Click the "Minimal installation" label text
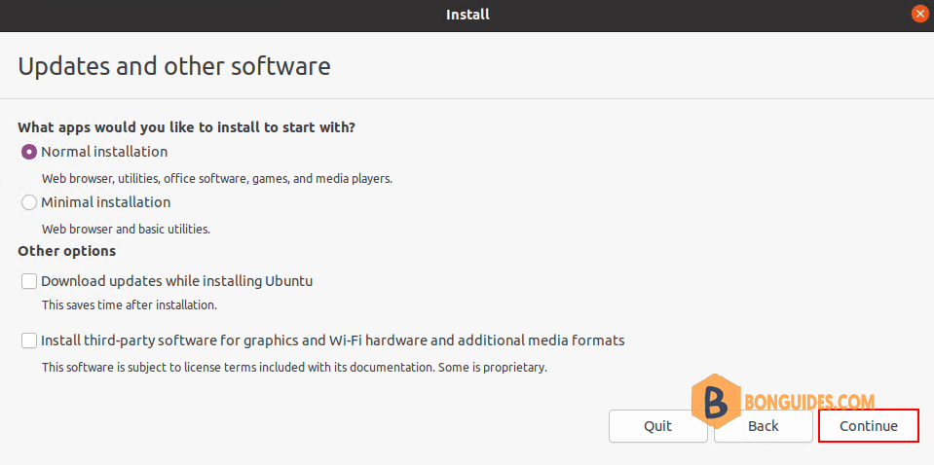 pyautogui.click(x=106, y=202)
